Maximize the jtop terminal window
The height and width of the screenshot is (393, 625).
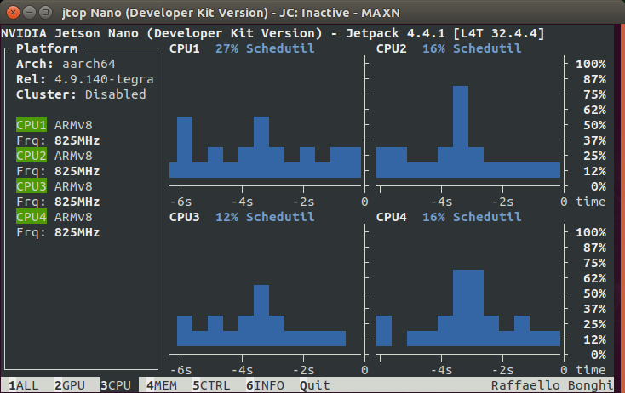point(45,13)
